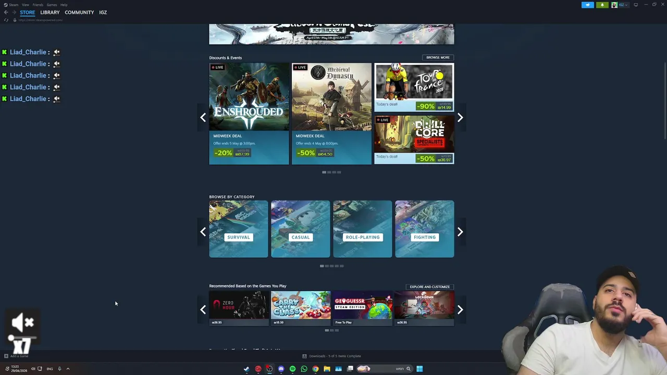This screenshot has height=375, width=667.
Task: Show next Discounts & Events slide
Action: point(460,118)
